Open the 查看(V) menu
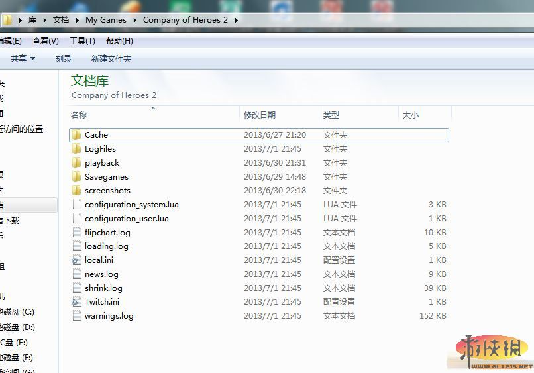 click(45, 41)
